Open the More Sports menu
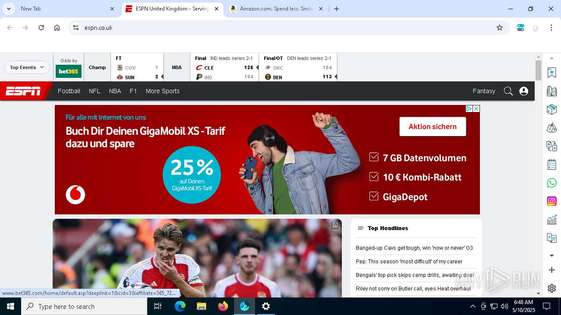The image size is (561, 315). pos(163,91)
